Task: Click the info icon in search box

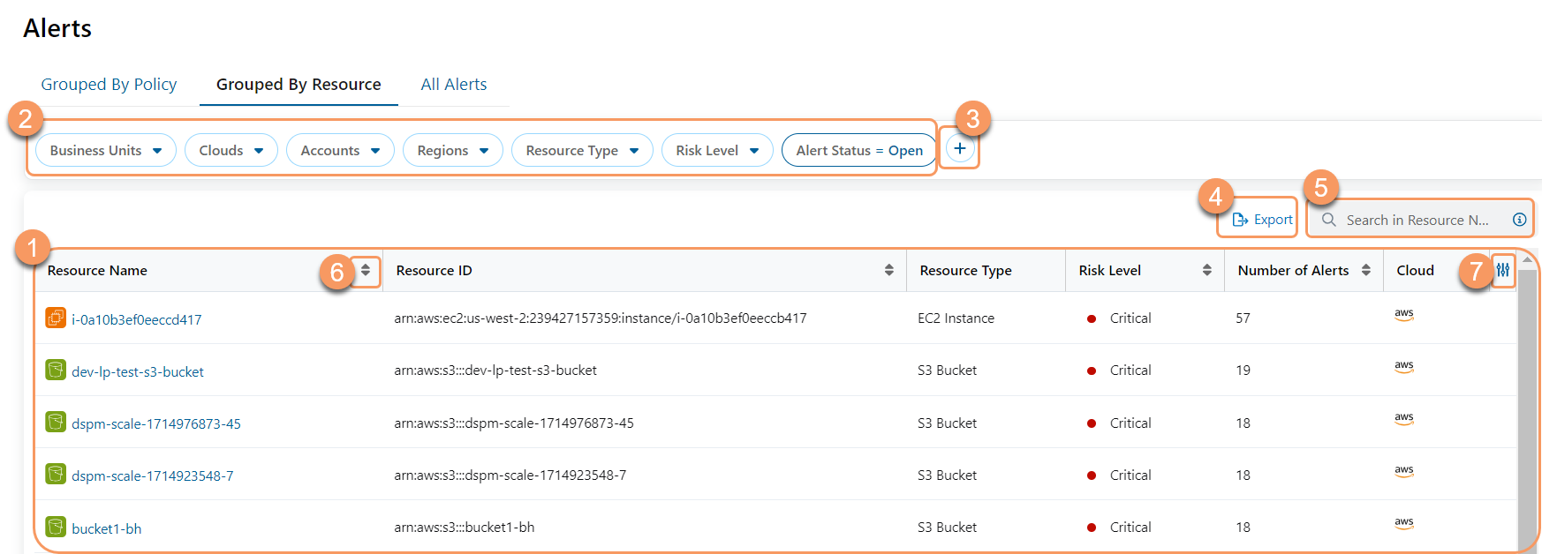Action: [x=1519, y=220]
